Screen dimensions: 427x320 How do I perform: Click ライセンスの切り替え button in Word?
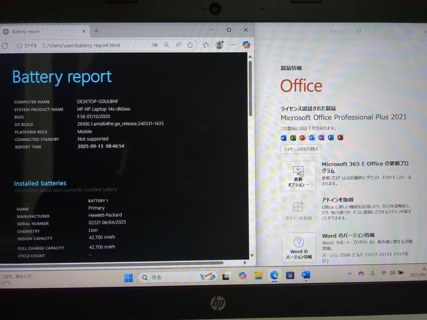click(x=301, y=149)
